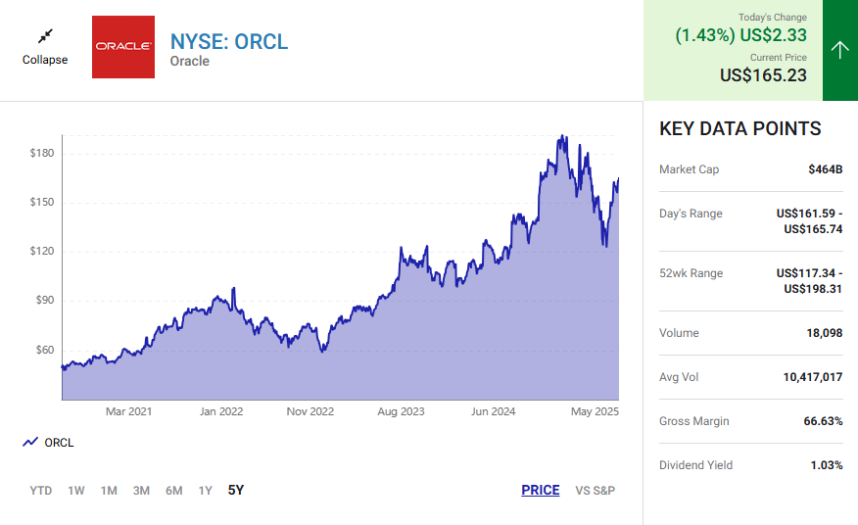Click the Today's Change label

point(772,18)
